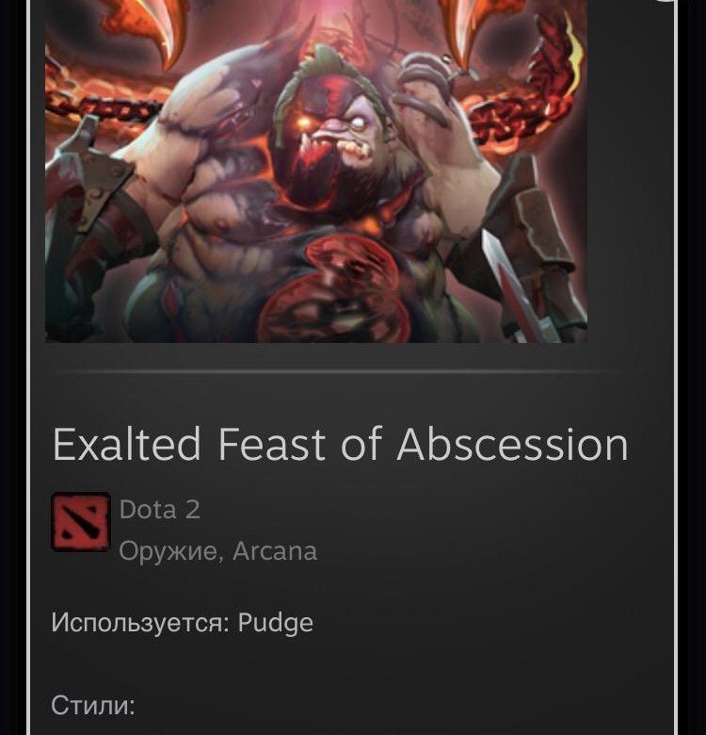Open the Pudge arcana preview image
This screenshot has height=735, width=706.
316,171
